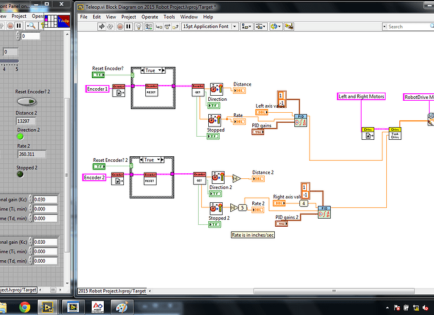The width and height of the screenshot is (434, 315).
Task: Click the Drive Tank Drive node
Action: click(395, 134)
